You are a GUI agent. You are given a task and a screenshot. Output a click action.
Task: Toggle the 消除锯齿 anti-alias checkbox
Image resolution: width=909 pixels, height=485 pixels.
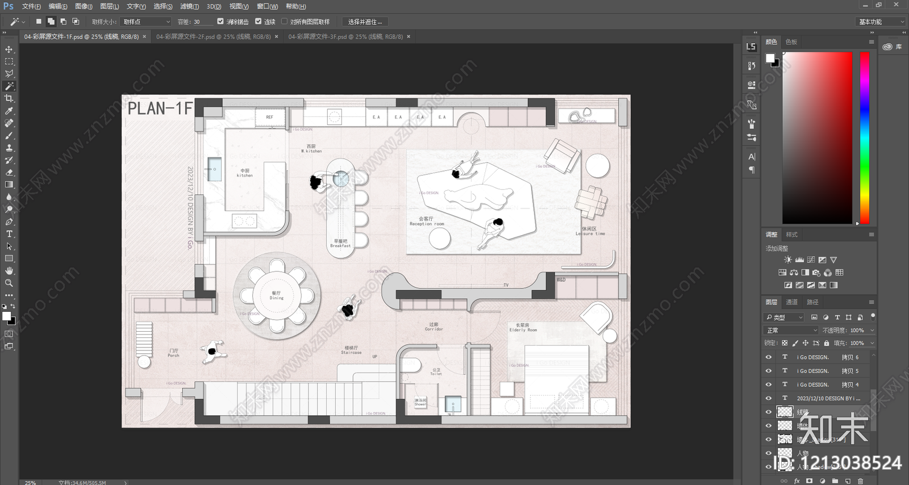pyautogui.click(x=220, y=22)
